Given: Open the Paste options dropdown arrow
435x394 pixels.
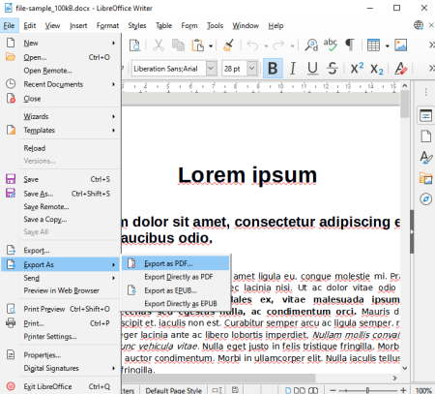Looking at the screenshot, I should tap(211, 45).
